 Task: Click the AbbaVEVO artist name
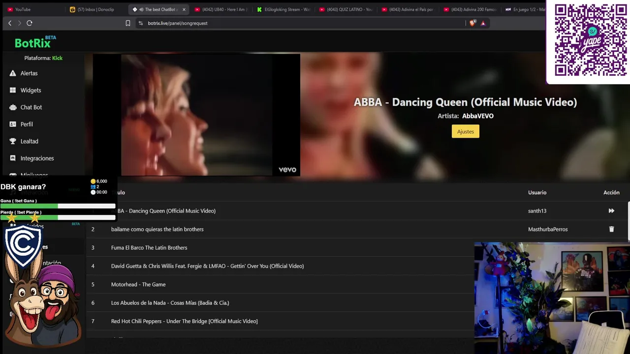(477, 116)
